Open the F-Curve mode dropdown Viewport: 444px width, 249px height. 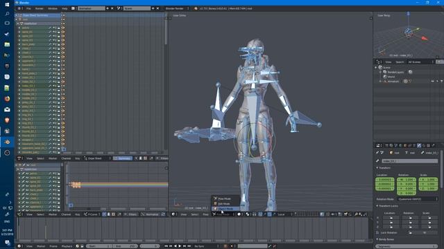(92, 214)
